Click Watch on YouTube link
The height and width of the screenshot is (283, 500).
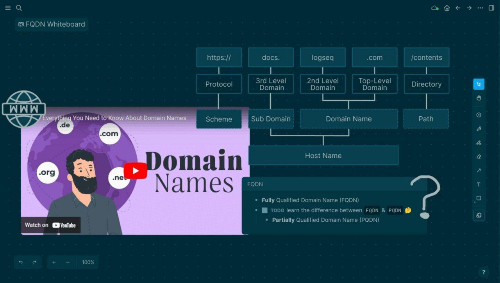tap(50, 225)
